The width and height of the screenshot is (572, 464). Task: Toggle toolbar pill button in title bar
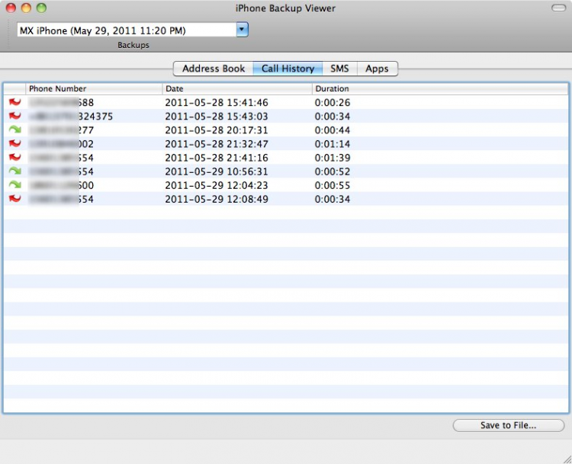(x=558, y=8)
